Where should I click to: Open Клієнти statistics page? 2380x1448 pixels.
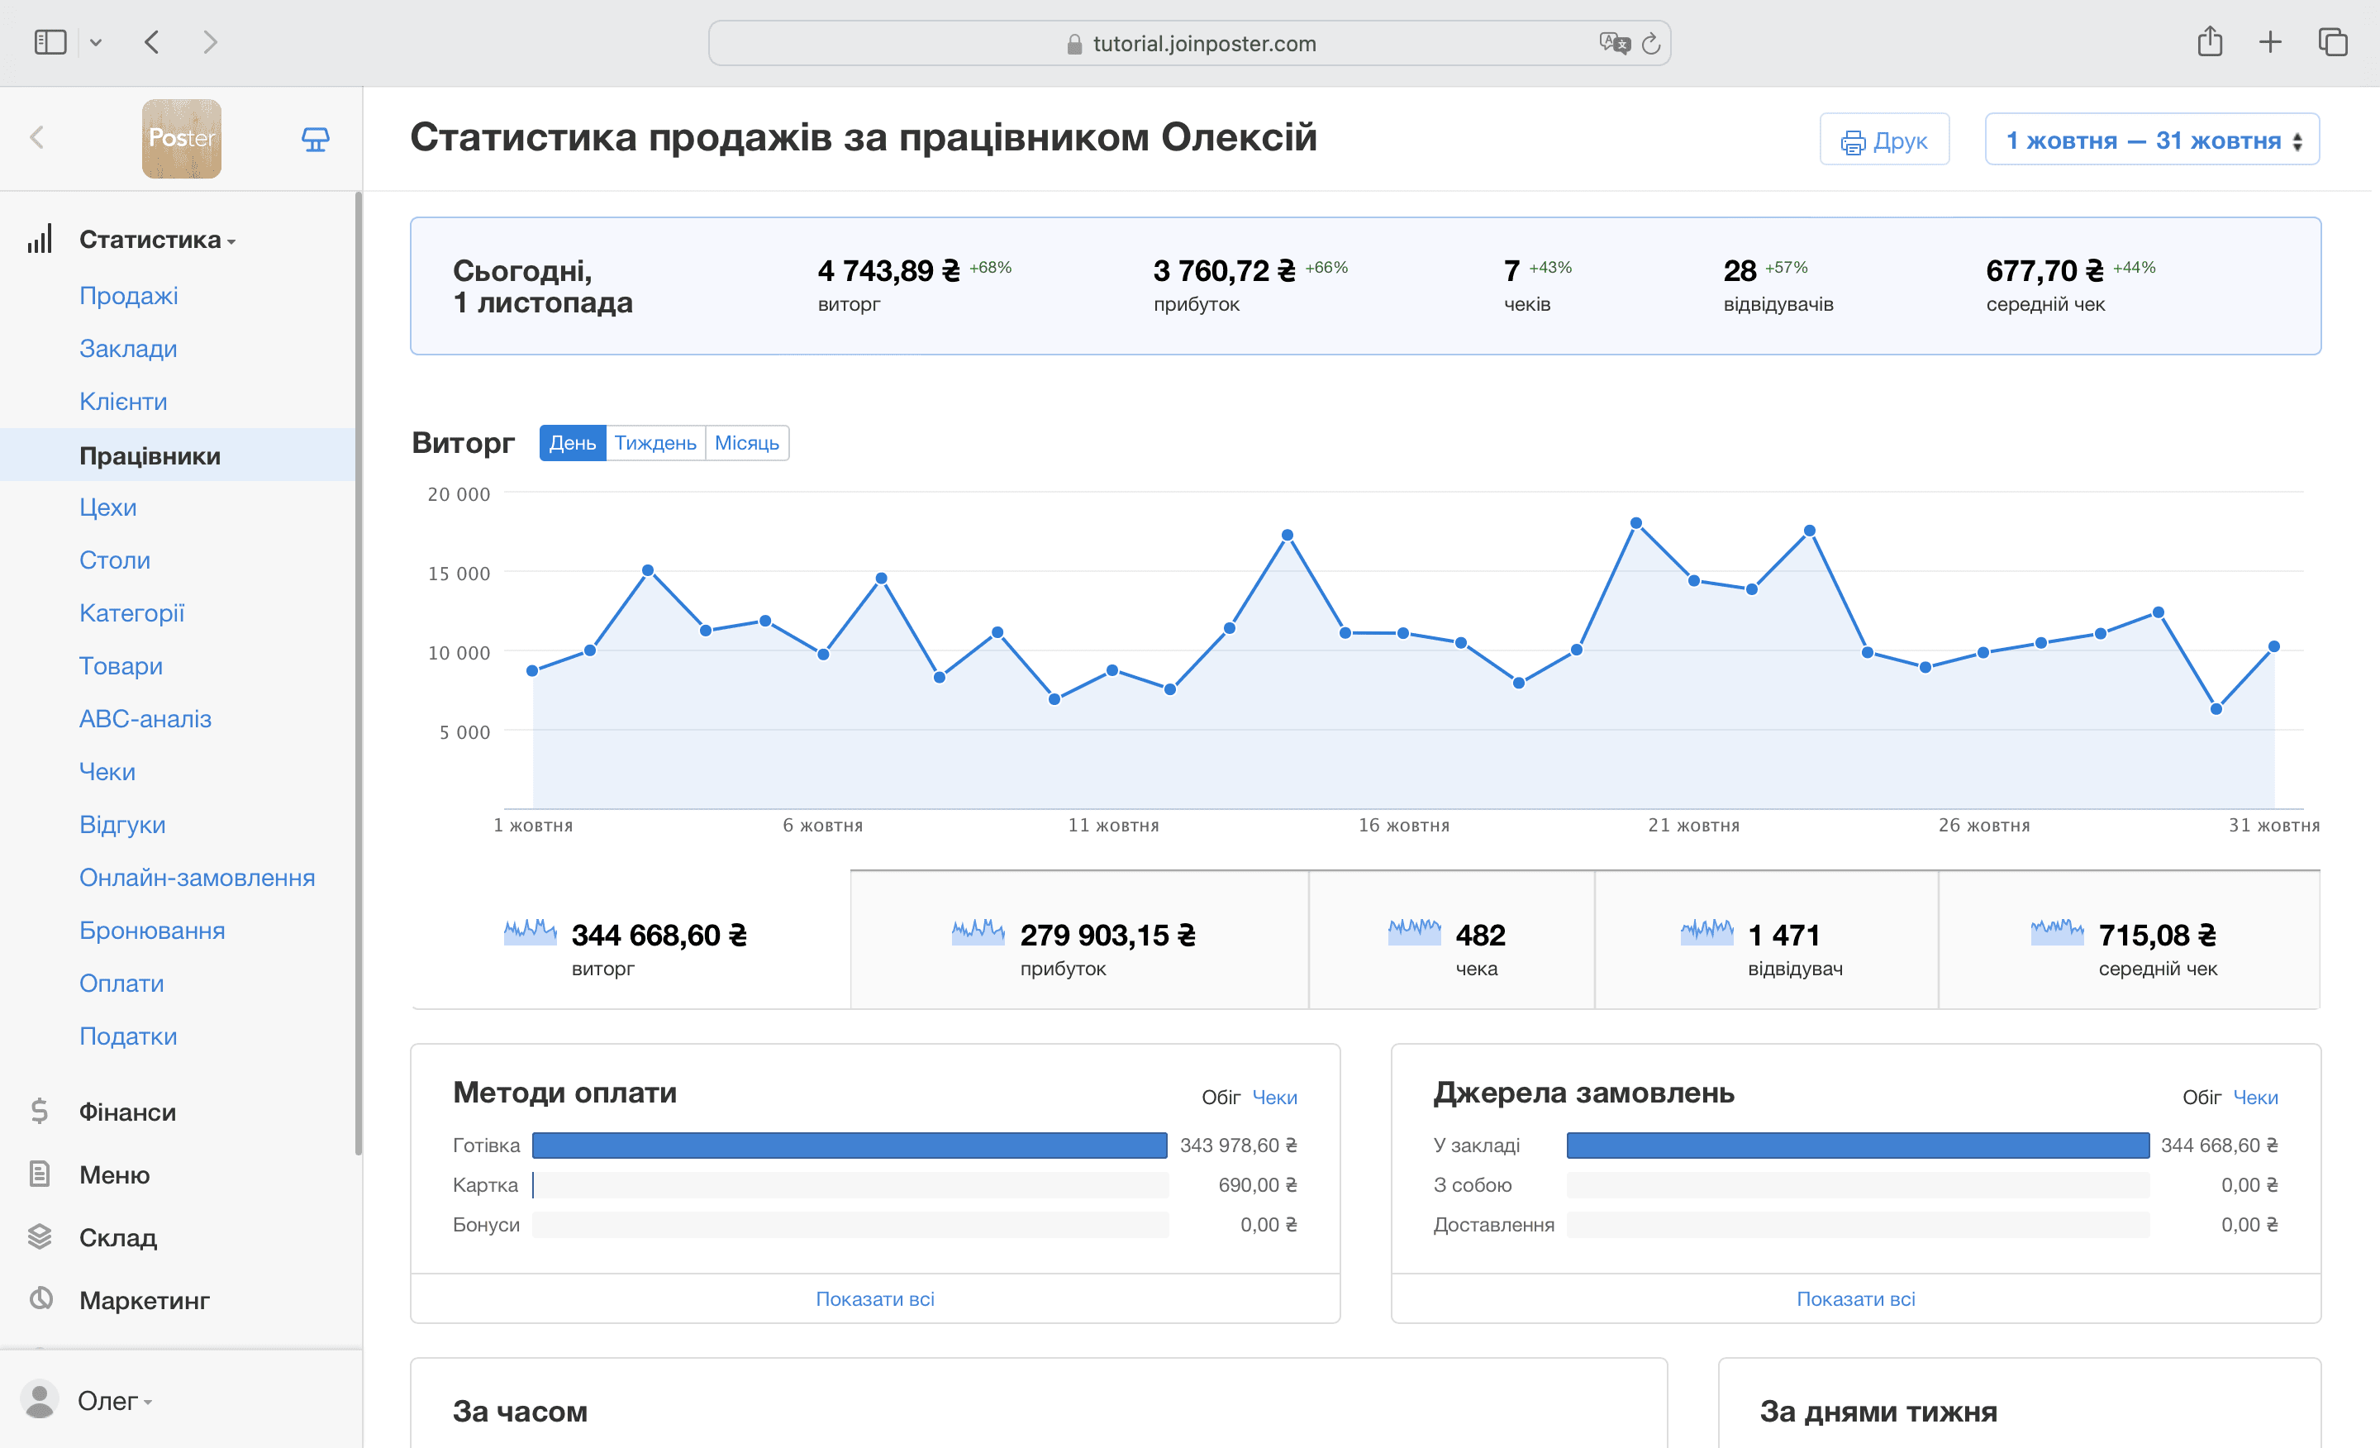coord(124,402)
